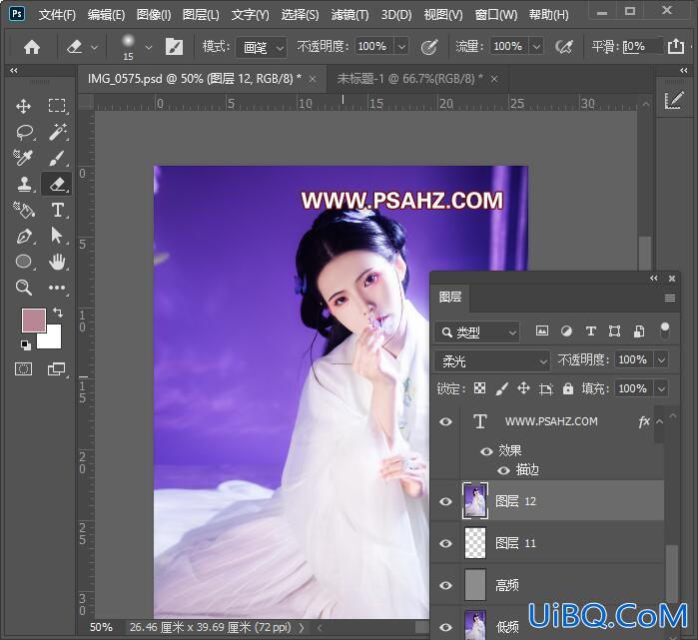Select the Lasso tool
The height and width of the screenshot is (640, 698).
[x=24, y=132]
